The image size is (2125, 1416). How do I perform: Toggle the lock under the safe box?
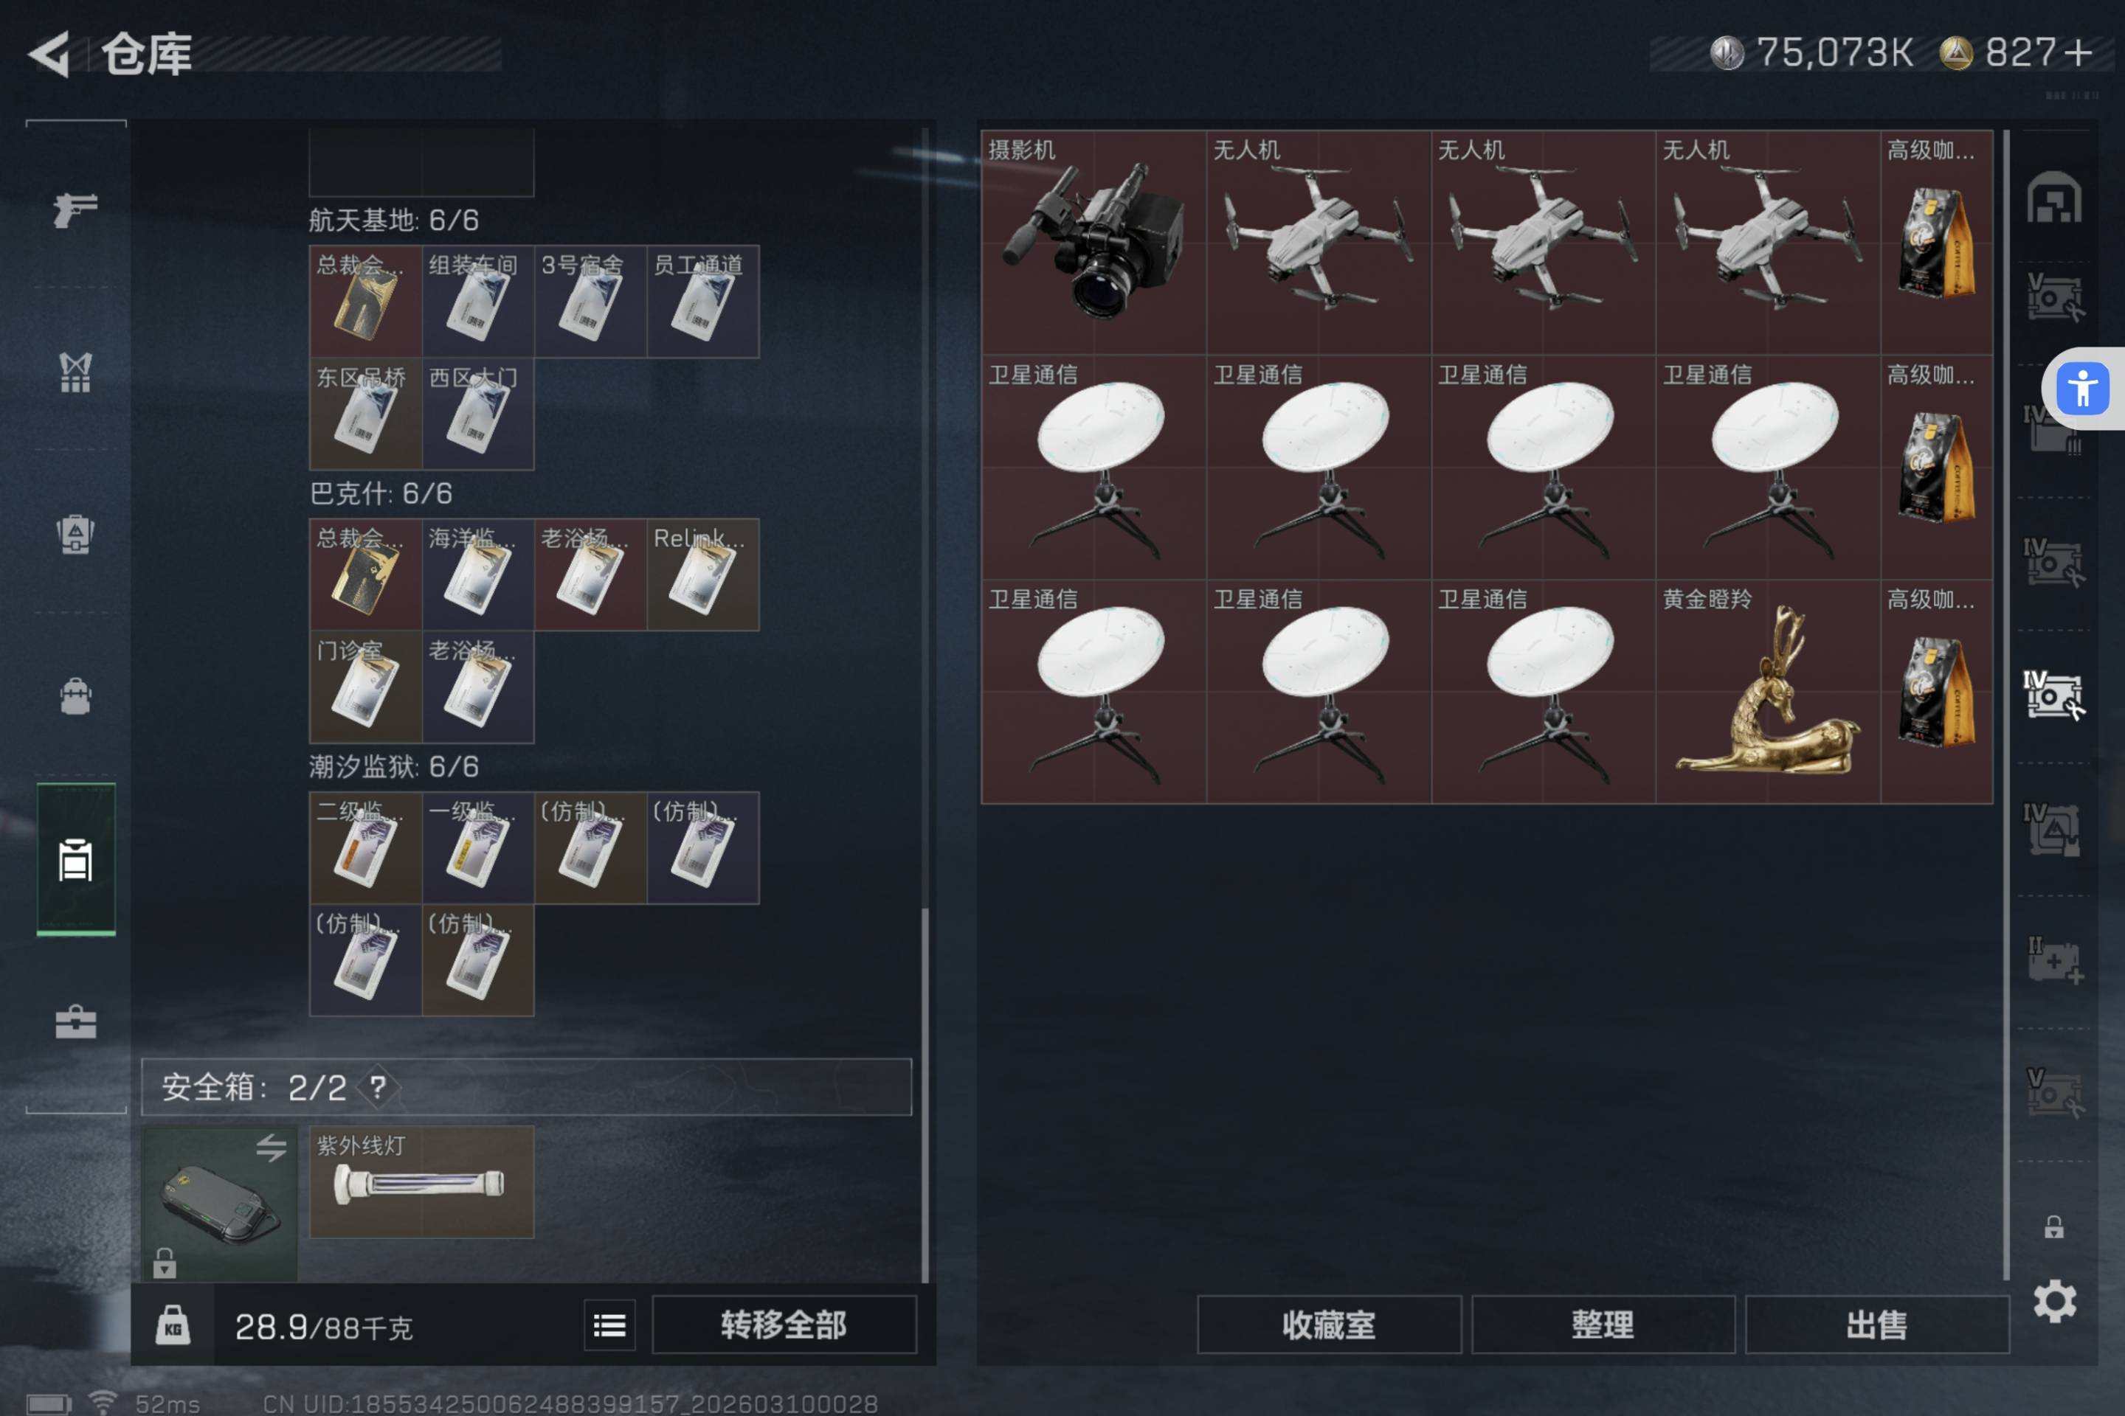tap(165, 1263)
